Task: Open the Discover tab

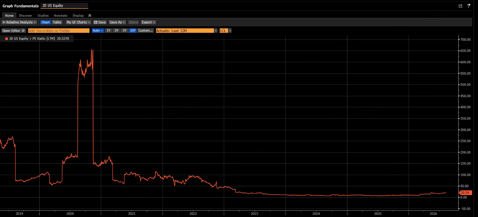Action: (x=25, y=15)
